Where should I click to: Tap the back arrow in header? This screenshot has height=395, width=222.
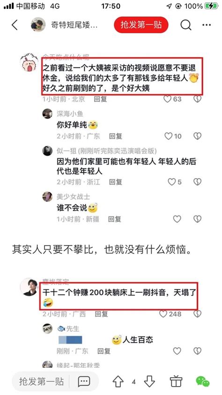[15, 25]
